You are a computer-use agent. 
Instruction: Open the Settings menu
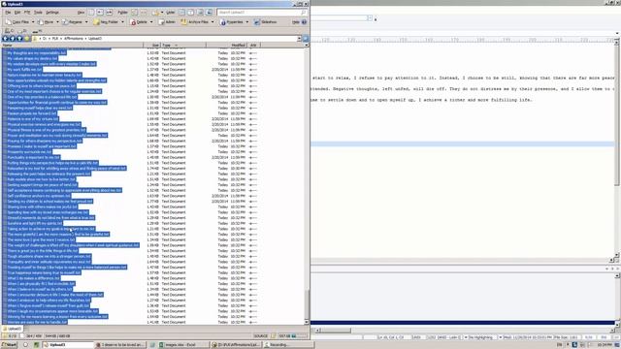tap(52, 13)
